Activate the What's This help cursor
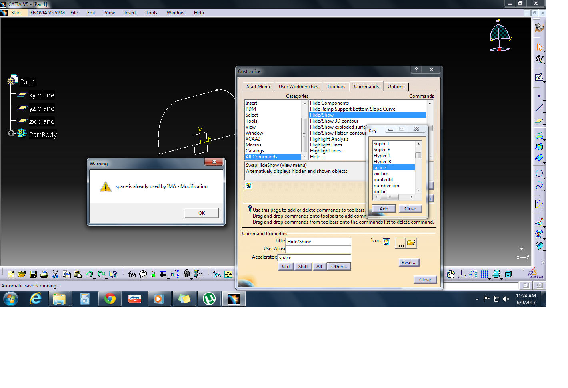Viewport: 568px width, 388px height. 113,274
